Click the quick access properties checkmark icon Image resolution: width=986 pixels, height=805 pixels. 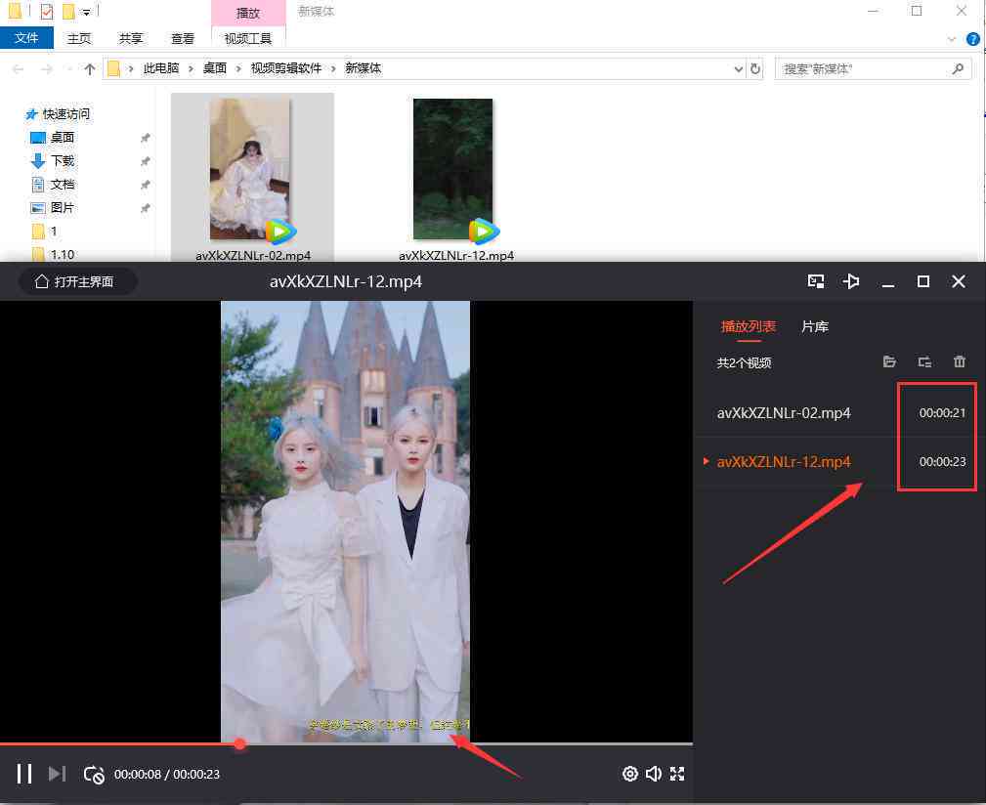coord(47,12)
